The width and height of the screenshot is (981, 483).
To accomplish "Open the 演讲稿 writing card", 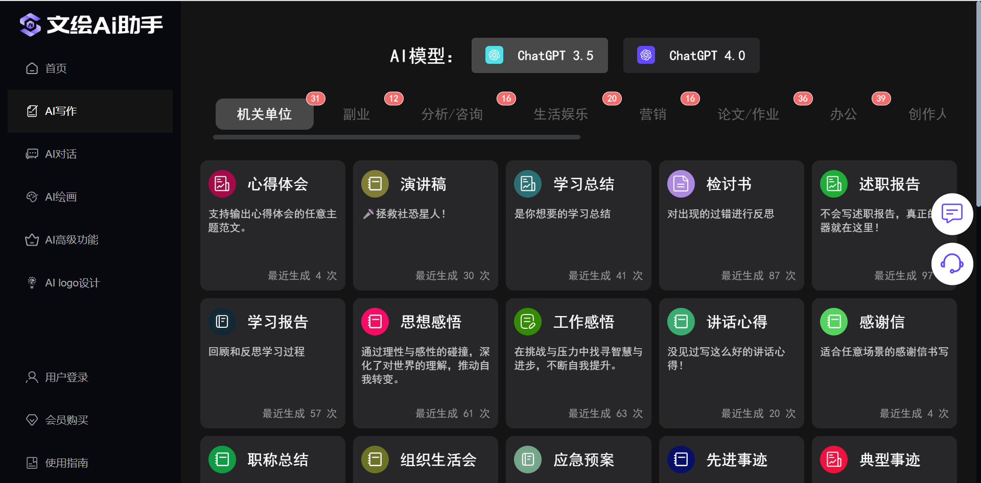I will [x=425, y=225].
